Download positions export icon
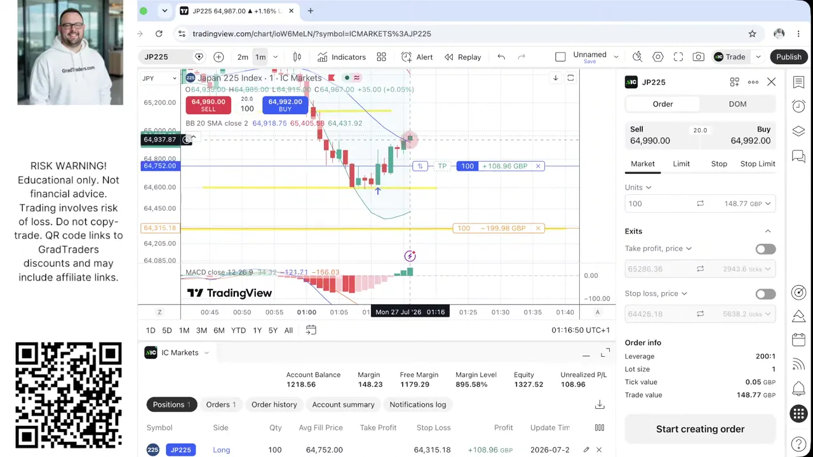813x457 pixels. tap(600, 404)
